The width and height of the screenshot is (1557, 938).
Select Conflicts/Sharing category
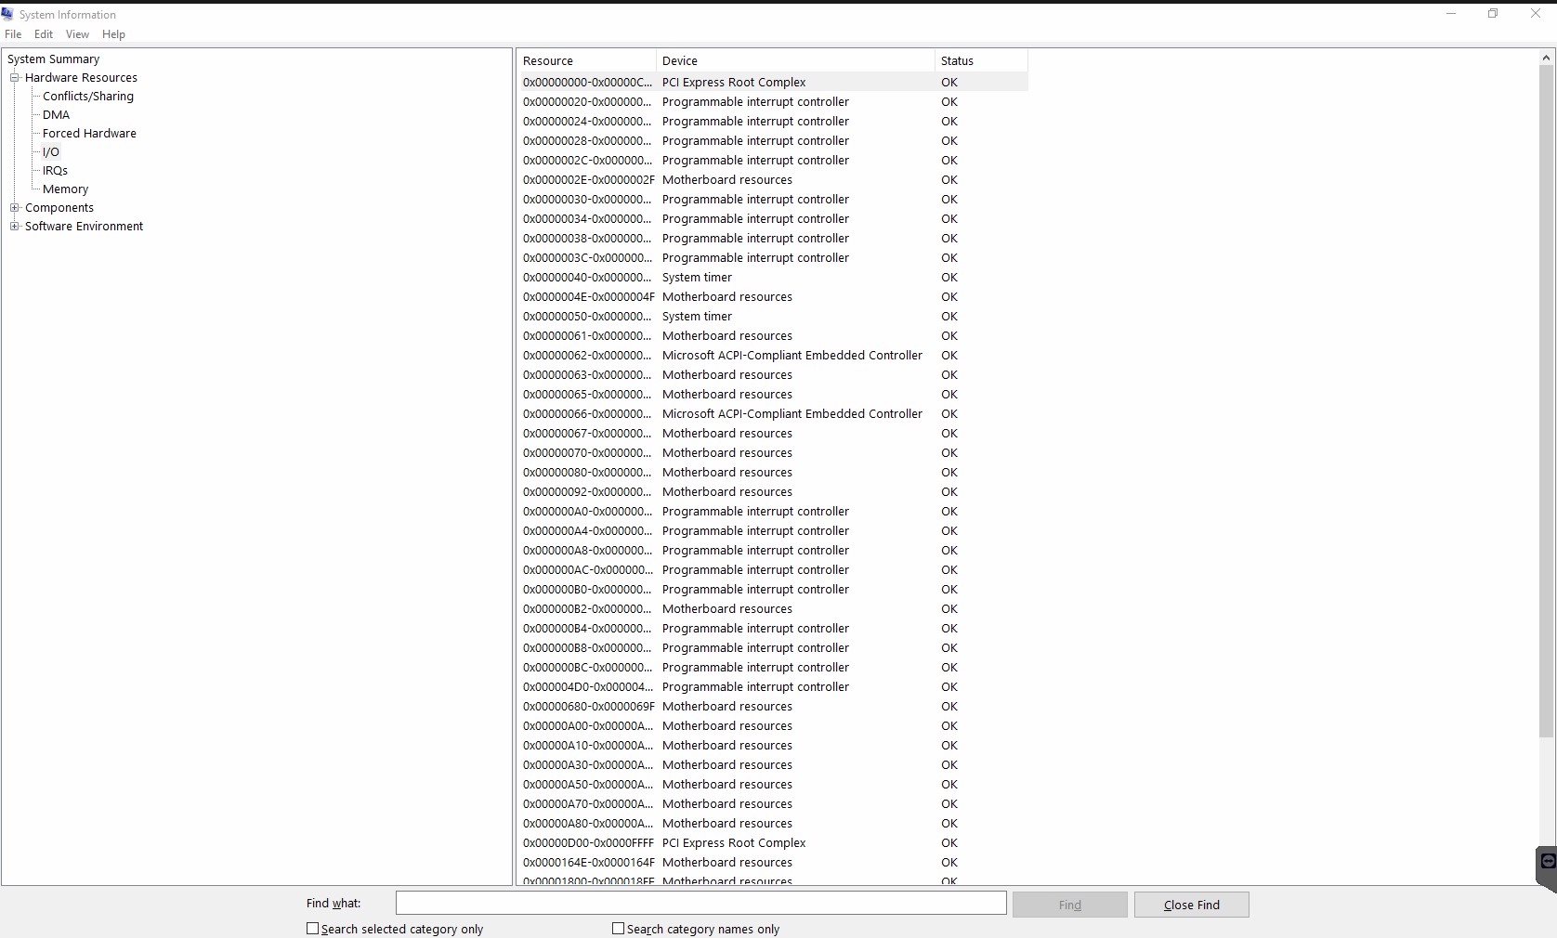[x=88, y=97]
